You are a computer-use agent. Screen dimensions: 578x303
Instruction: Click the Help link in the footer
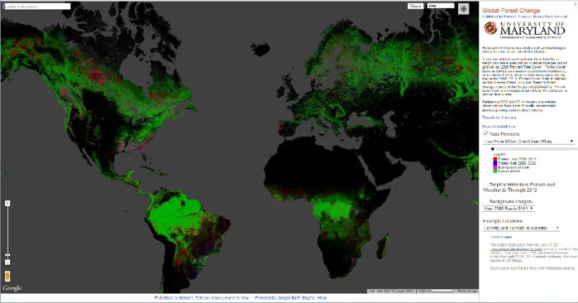click(322, 297)
